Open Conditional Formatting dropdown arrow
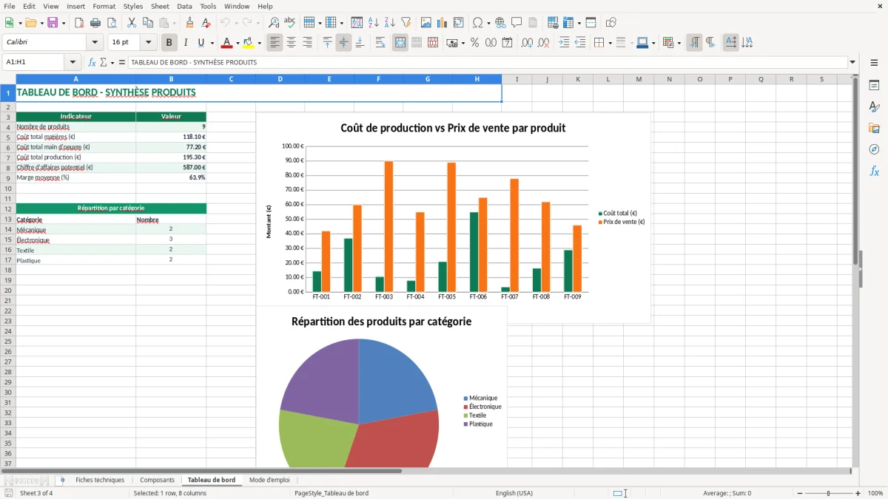 point(679,43)
